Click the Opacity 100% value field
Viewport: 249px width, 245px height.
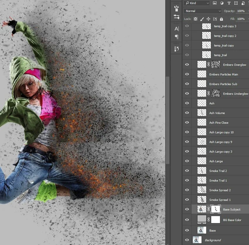tap(241, 11)
